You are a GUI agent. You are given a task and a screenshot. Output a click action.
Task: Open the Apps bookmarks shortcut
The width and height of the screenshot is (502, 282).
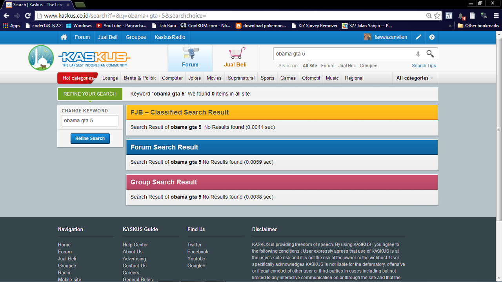coord(12,25)
